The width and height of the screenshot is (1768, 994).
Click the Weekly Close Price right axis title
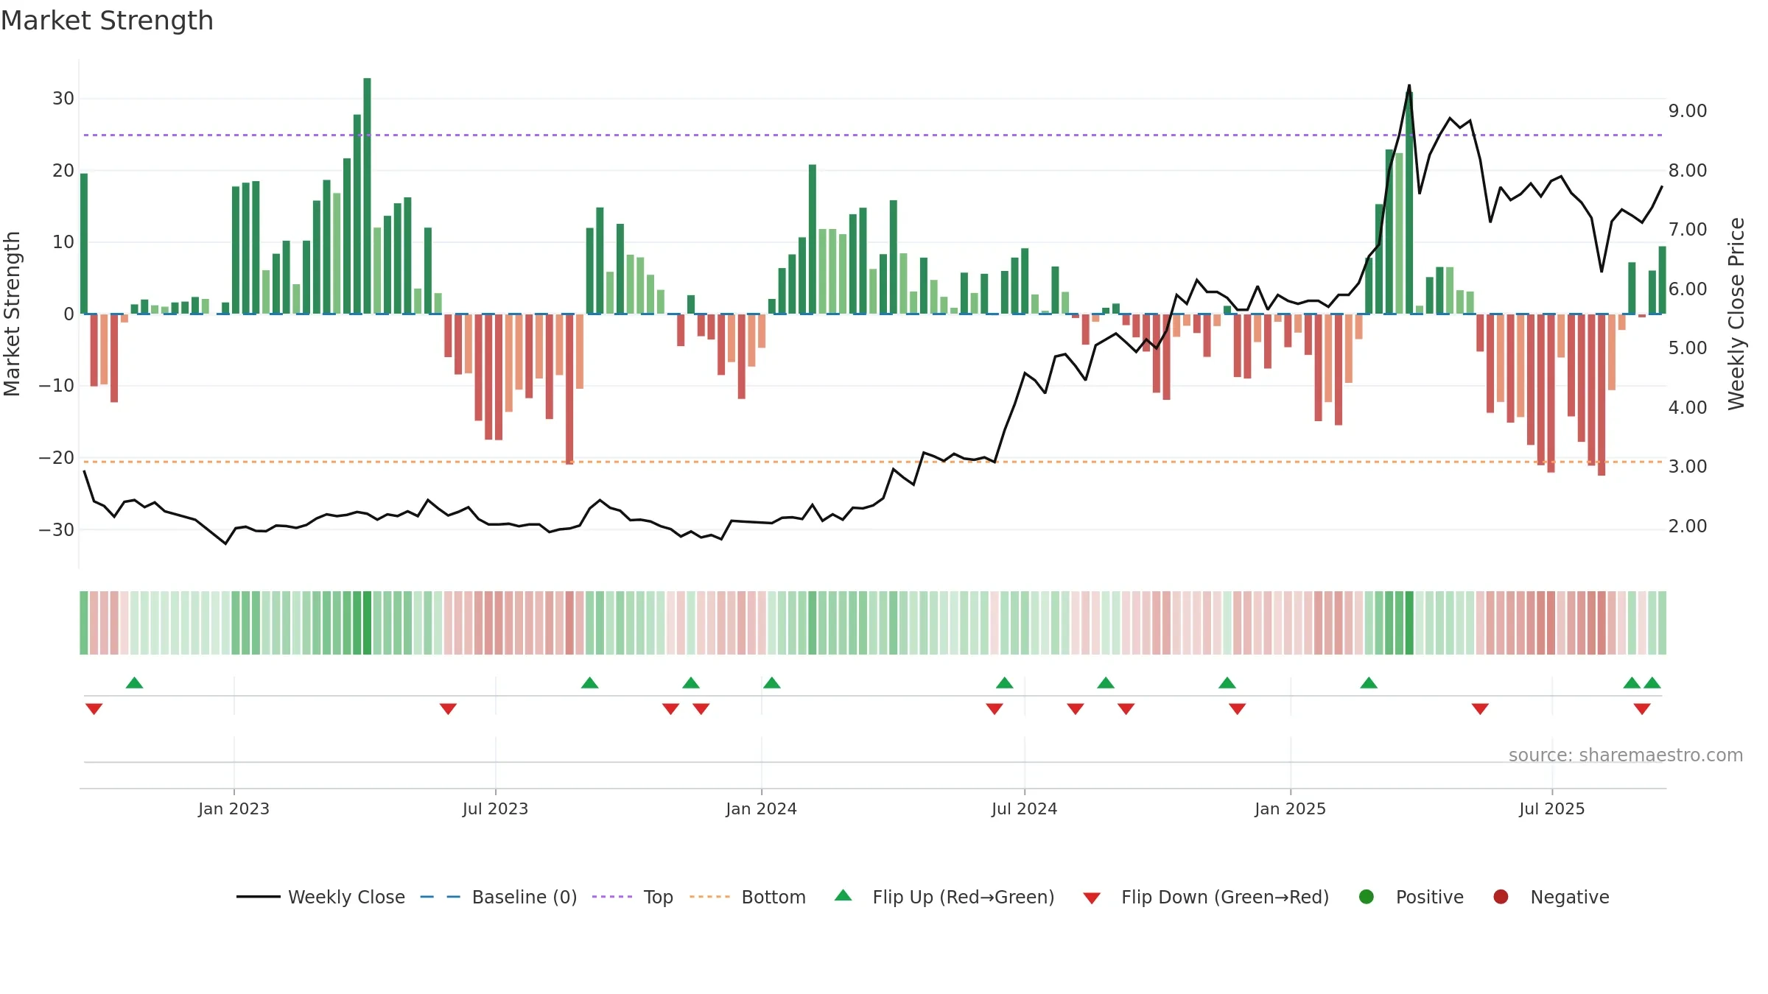click(1736, 314)
